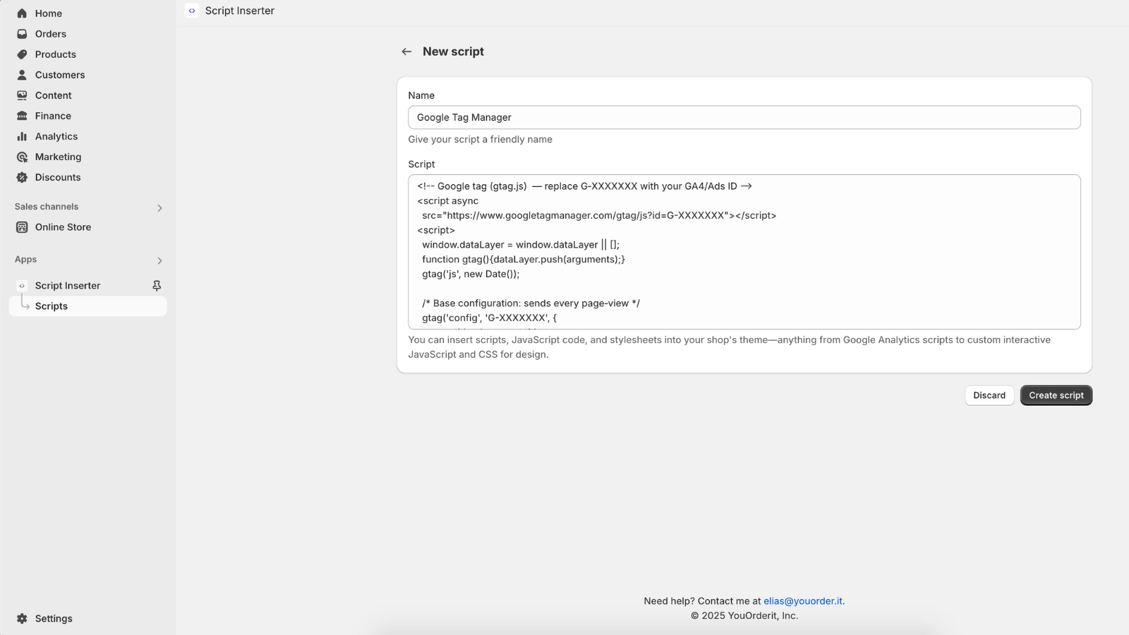Click the Script Inserter header logo icon
Viewport: 1129px width, 635px height.
[x=192, y=11]
